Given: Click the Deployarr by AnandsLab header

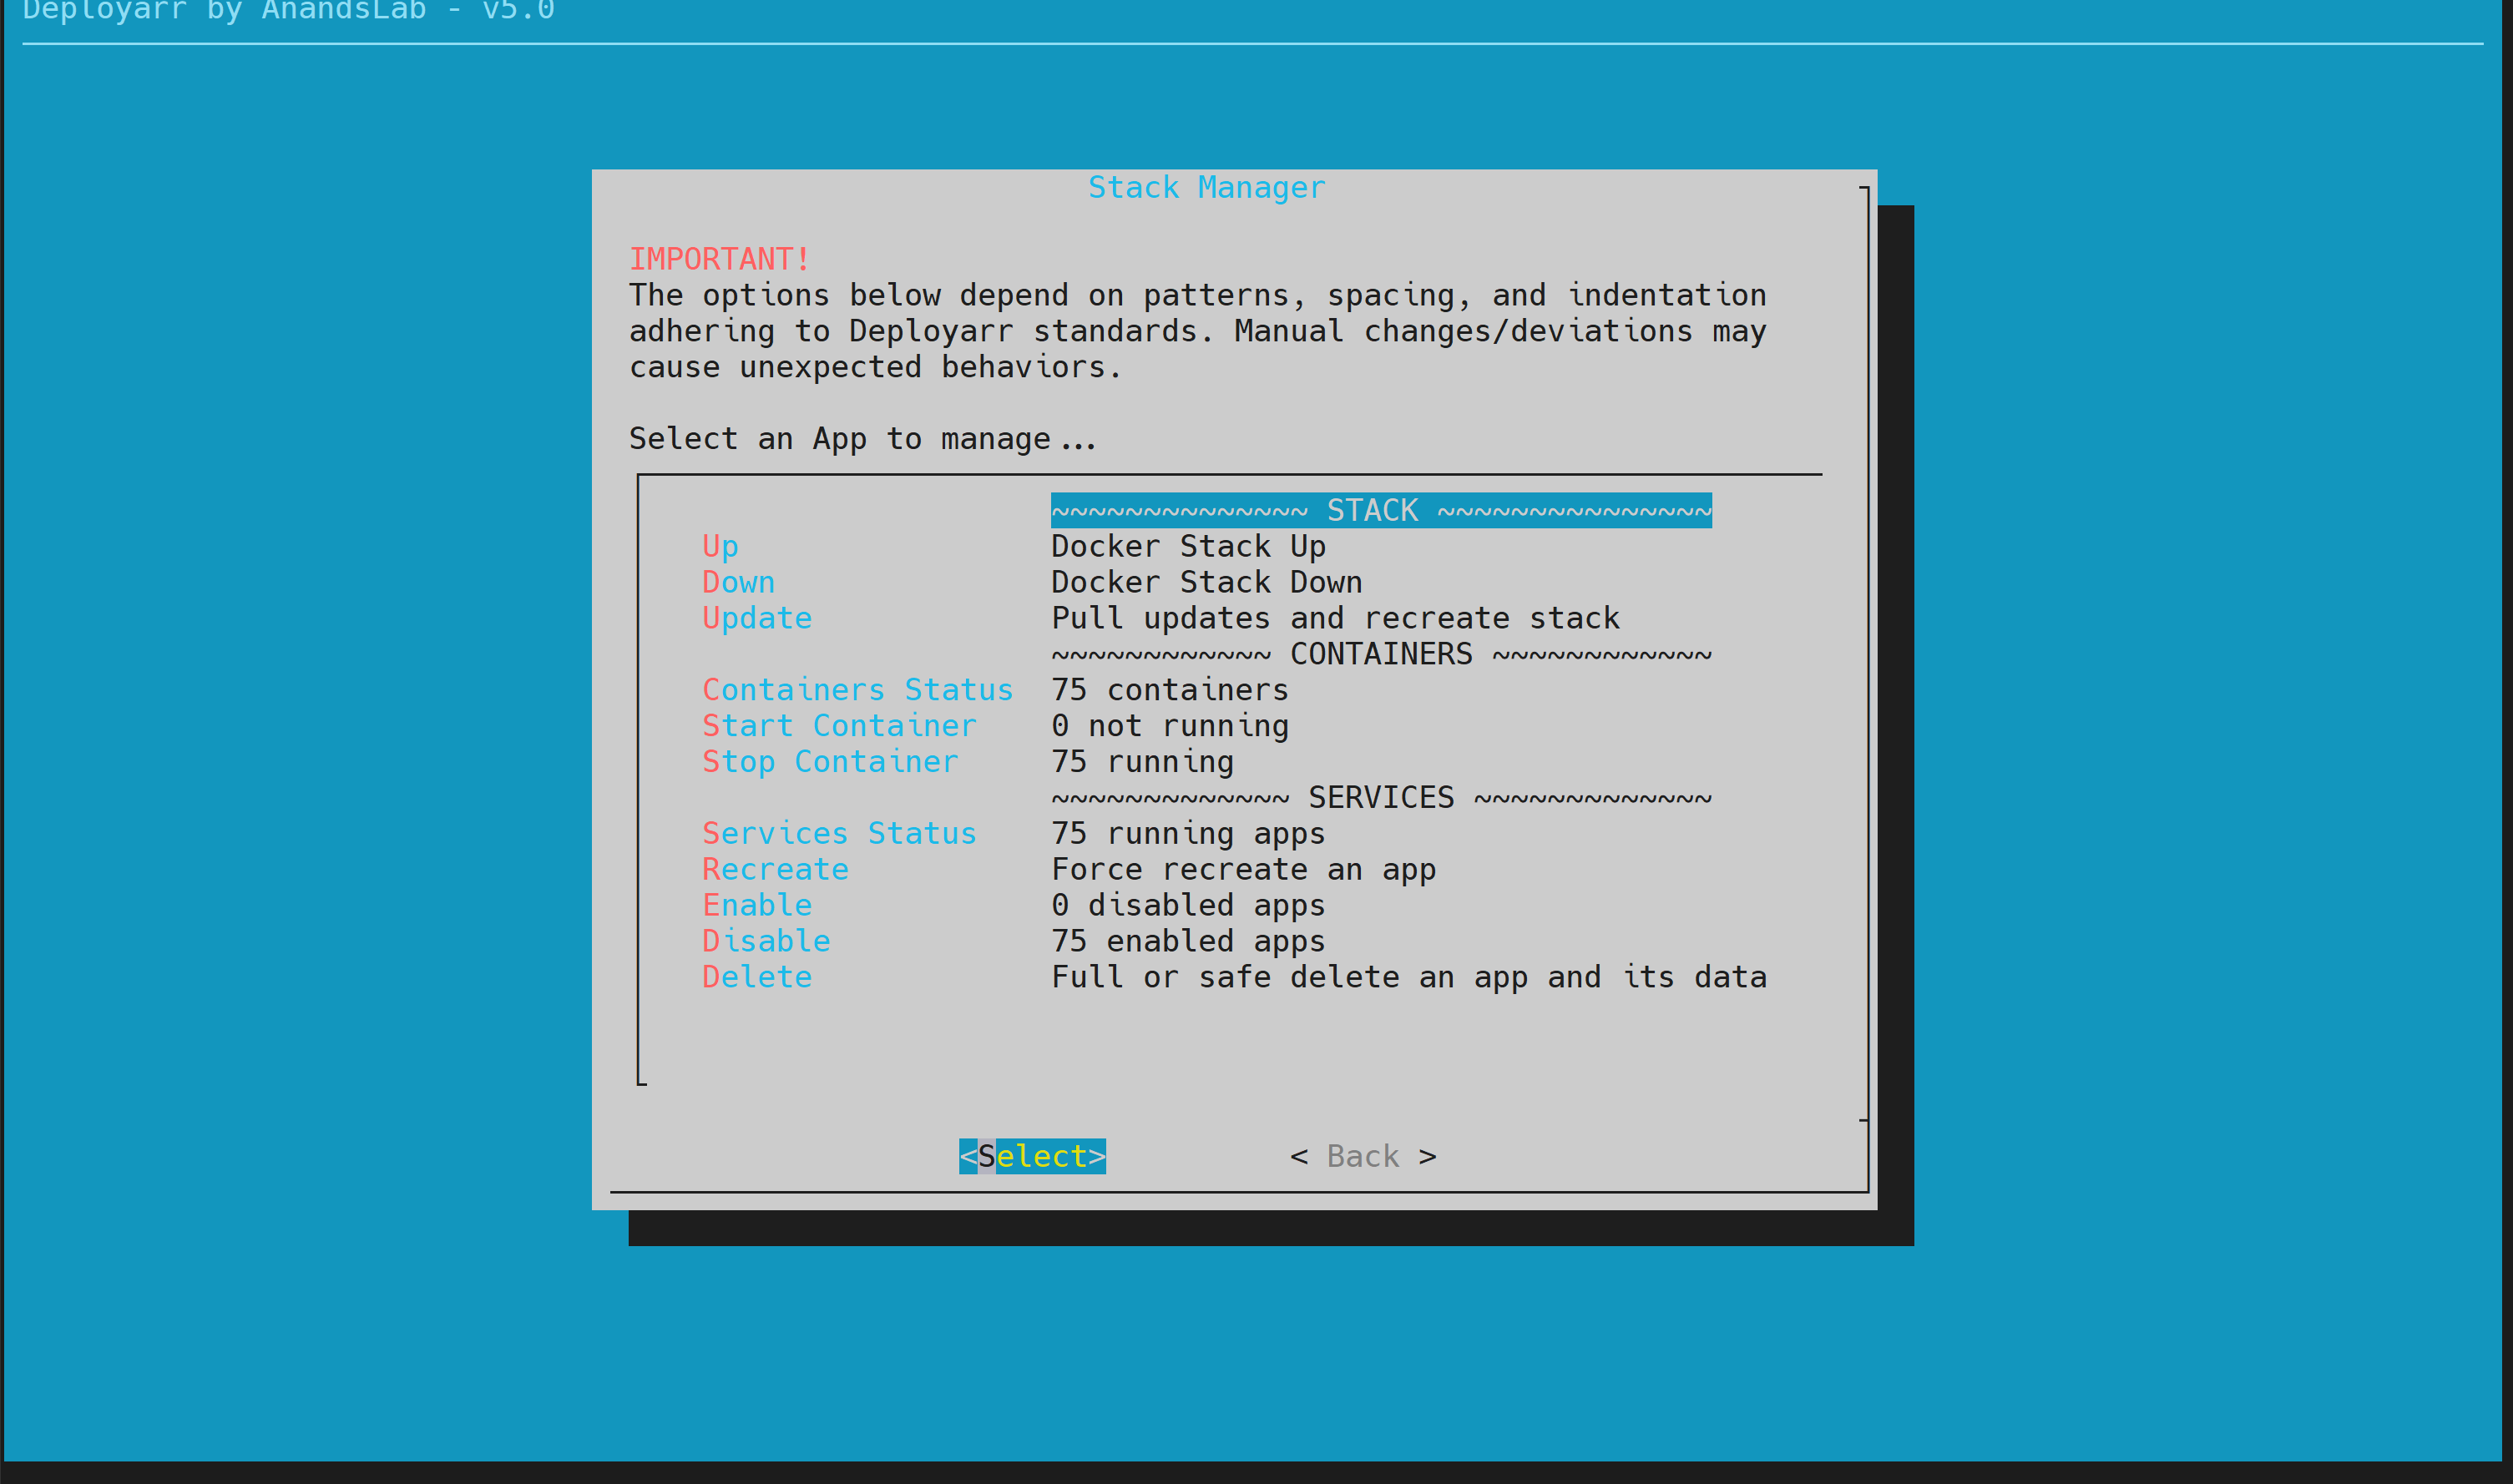Looking at the screenshot, I should click(x=288, y=11).
